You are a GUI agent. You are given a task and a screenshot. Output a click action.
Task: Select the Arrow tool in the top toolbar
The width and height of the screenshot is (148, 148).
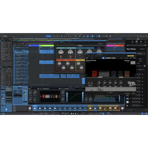pyautogui.click(x=48, y=36)
